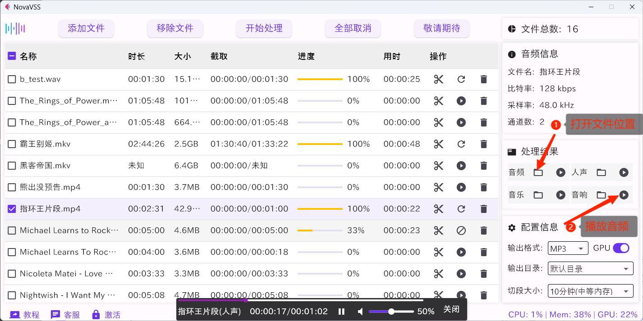Screen dimensions: 643x321
Task: Start processing 熊出没预告.mp4 via play icon
Action: [461, 187]
